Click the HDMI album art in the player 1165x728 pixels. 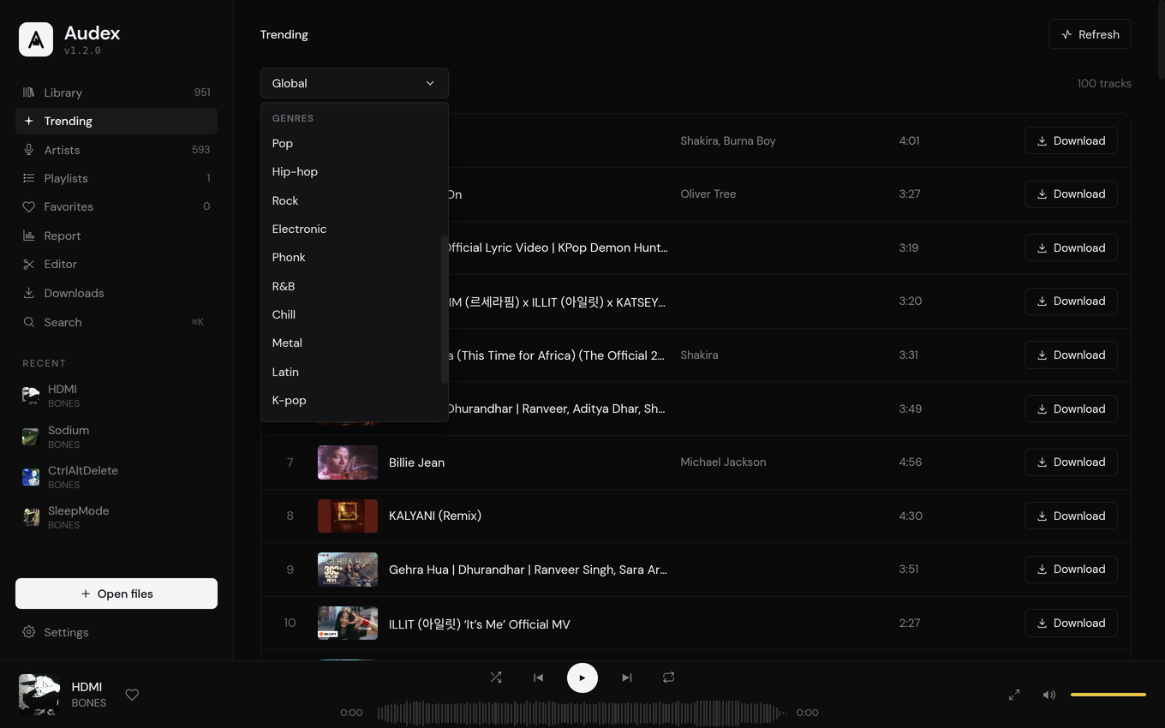(x=39, y=695)
